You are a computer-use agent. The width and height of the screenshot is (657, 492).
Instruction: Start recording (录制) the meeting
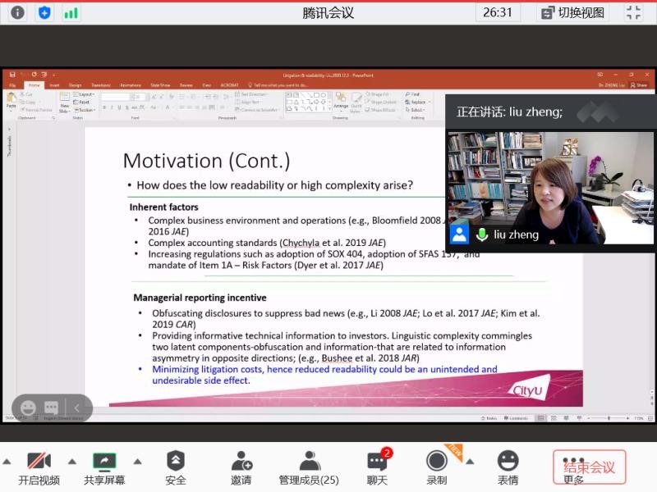coord(436,467)
